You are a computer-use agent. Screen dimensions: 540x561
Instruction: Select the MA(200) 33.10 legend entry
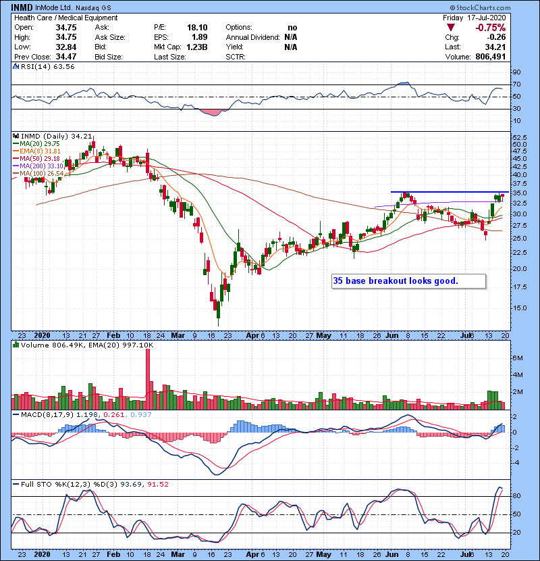point(38,166)
